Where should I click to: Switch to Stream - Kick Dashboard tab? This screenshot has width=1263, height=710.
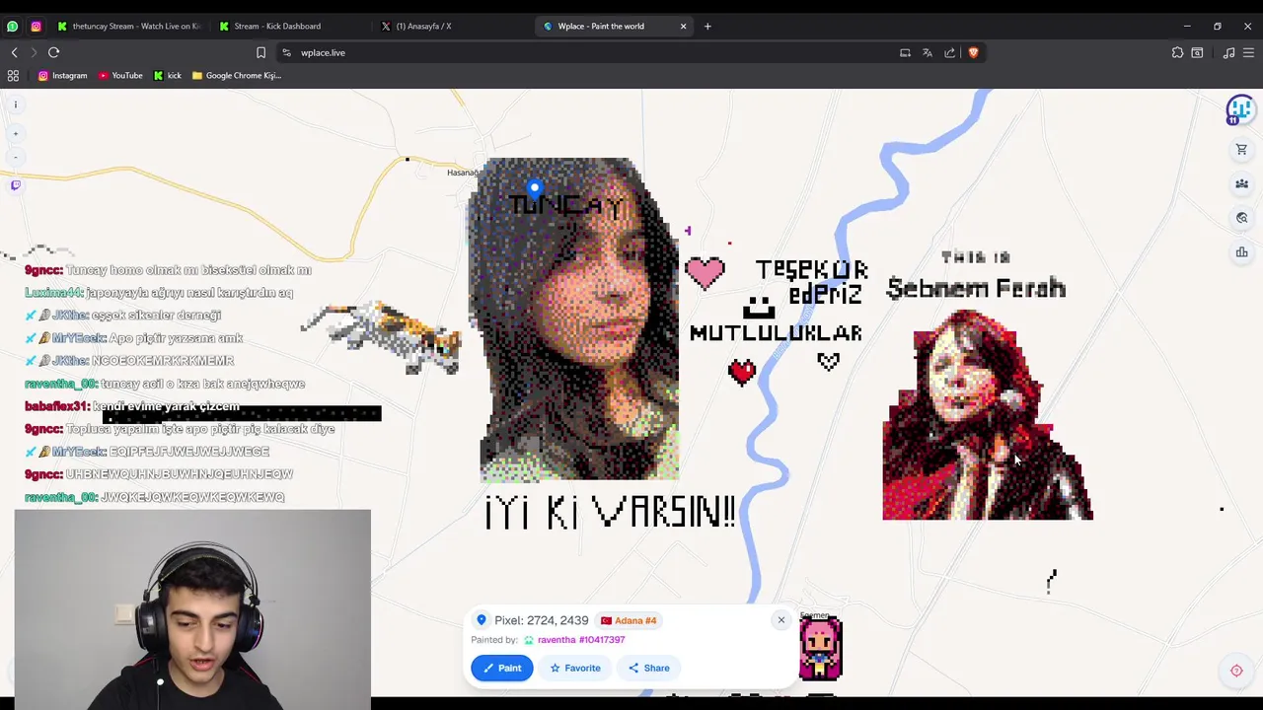click(289, 26)
